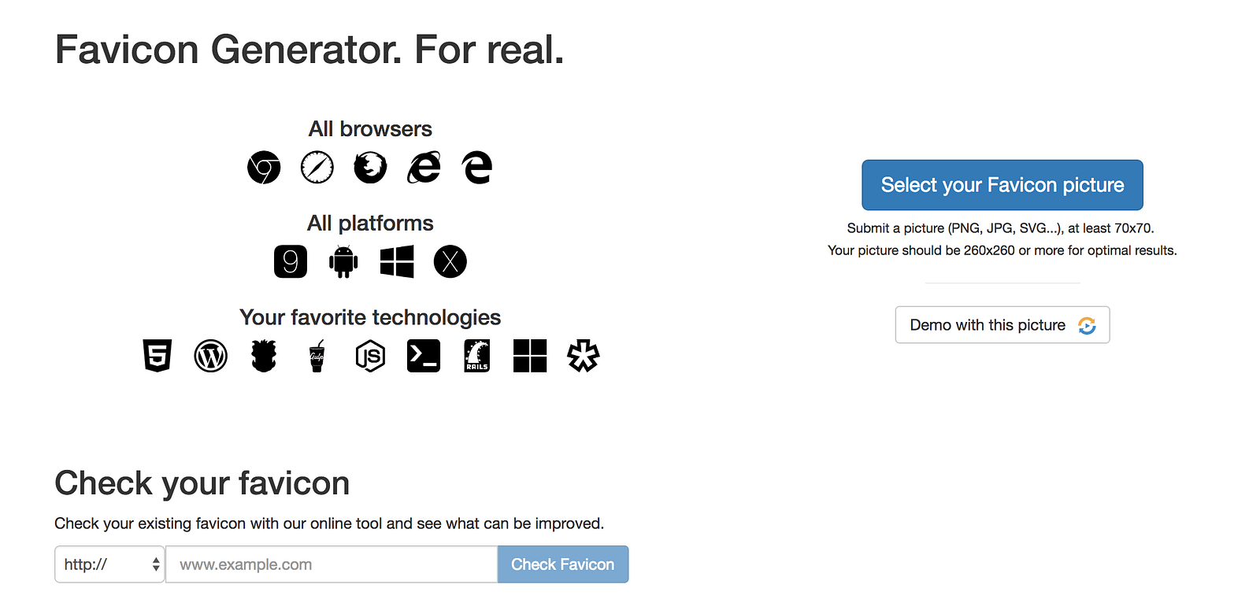Click the Android robot icon
This screenshot has width=1260, height=614.
pyautogui.click(x=343, y=261)
